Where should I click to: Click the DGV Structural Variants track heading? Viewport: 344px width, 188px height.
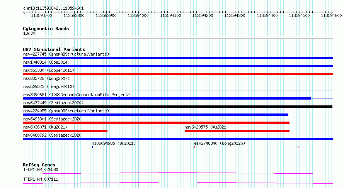tap(54, 49)
